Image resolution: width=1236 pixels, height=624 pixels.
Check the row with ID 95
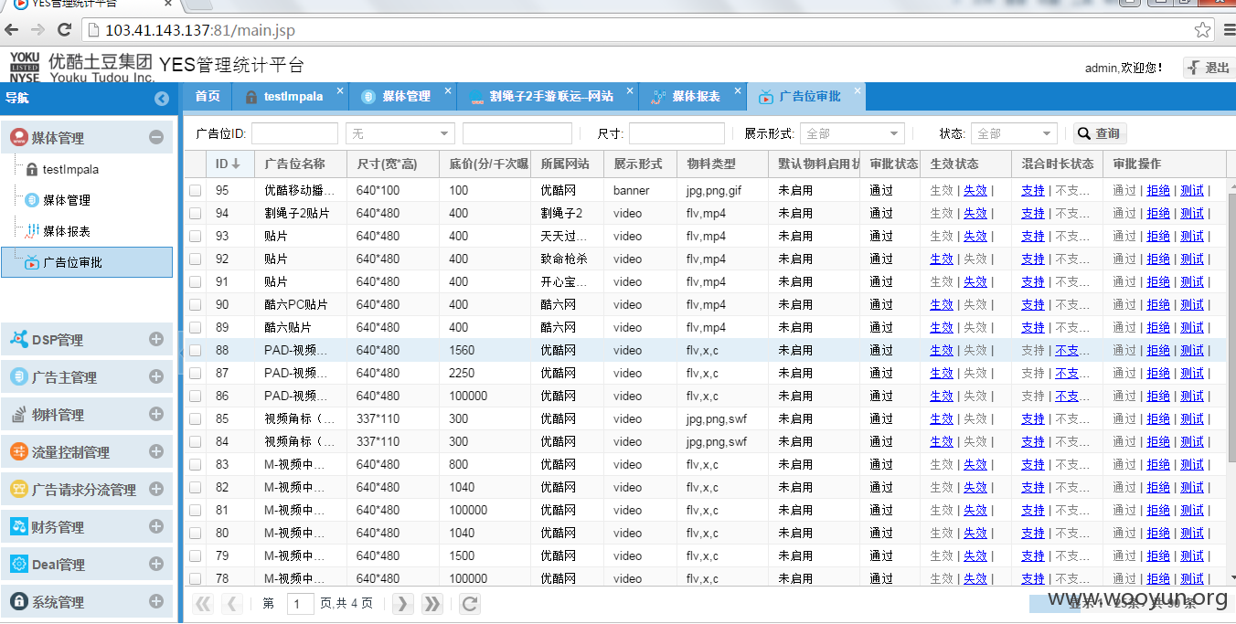coord(195,190)
